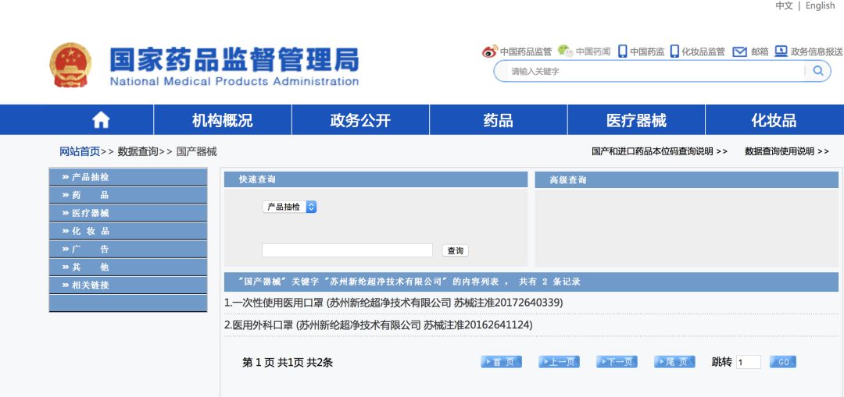
Task: Open result 医用外科口罩 record
Action: tap(378, 325)
